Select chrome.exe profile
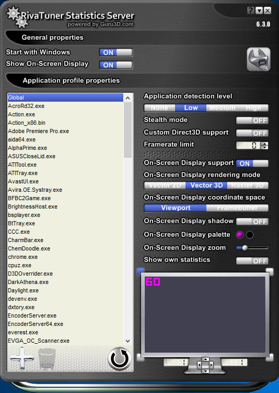Image resolution: width=279 pixels, height=393 pixels. (65, 257)
